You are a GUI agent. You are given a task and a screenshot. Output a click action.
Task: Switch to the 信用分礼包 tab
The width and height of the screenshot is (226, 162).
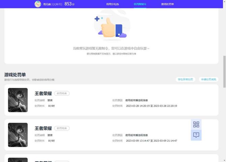click(x=112, y=4)
